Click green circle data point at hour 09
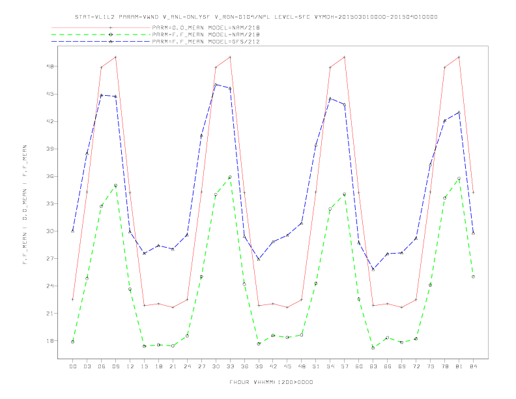516x399 pixels. (x=115, y=185)
